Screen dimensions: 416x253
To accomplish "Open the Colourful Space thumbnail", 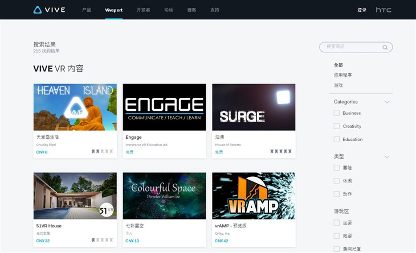I will [164, 196].
